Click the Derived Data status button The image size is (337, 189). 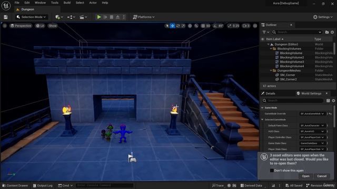tap(251, 185)
